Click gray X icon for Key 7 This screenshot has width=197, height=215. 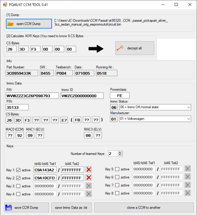click(188, 185)
